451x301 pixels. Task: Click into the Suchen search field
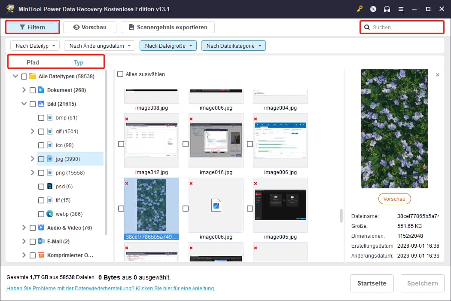click(x=402, y=28)
